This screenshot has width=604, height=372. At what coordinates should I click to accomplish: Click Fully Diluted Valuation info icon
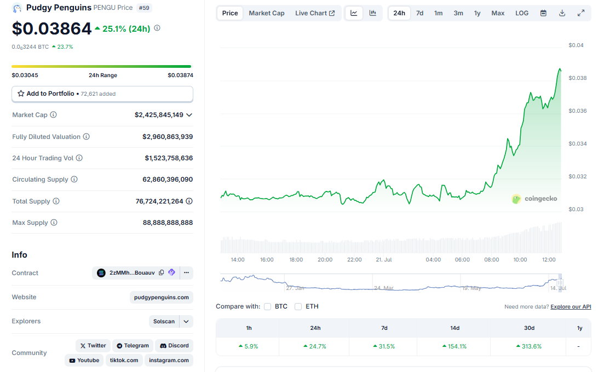click(87, 137)
